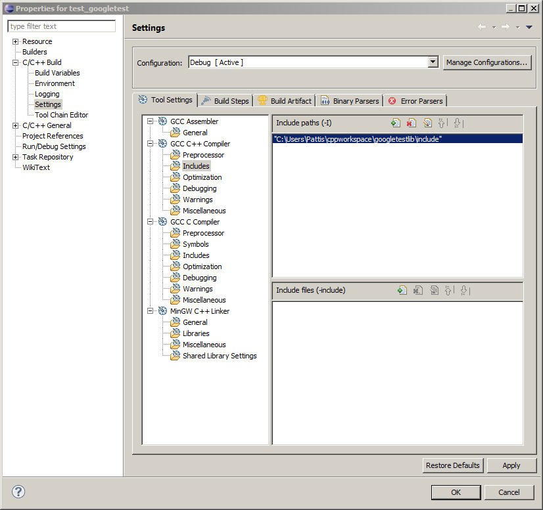This screenshot has width=543, height=510.
Task: Select C++ Compiler Optimization
Action: [202, 177]
